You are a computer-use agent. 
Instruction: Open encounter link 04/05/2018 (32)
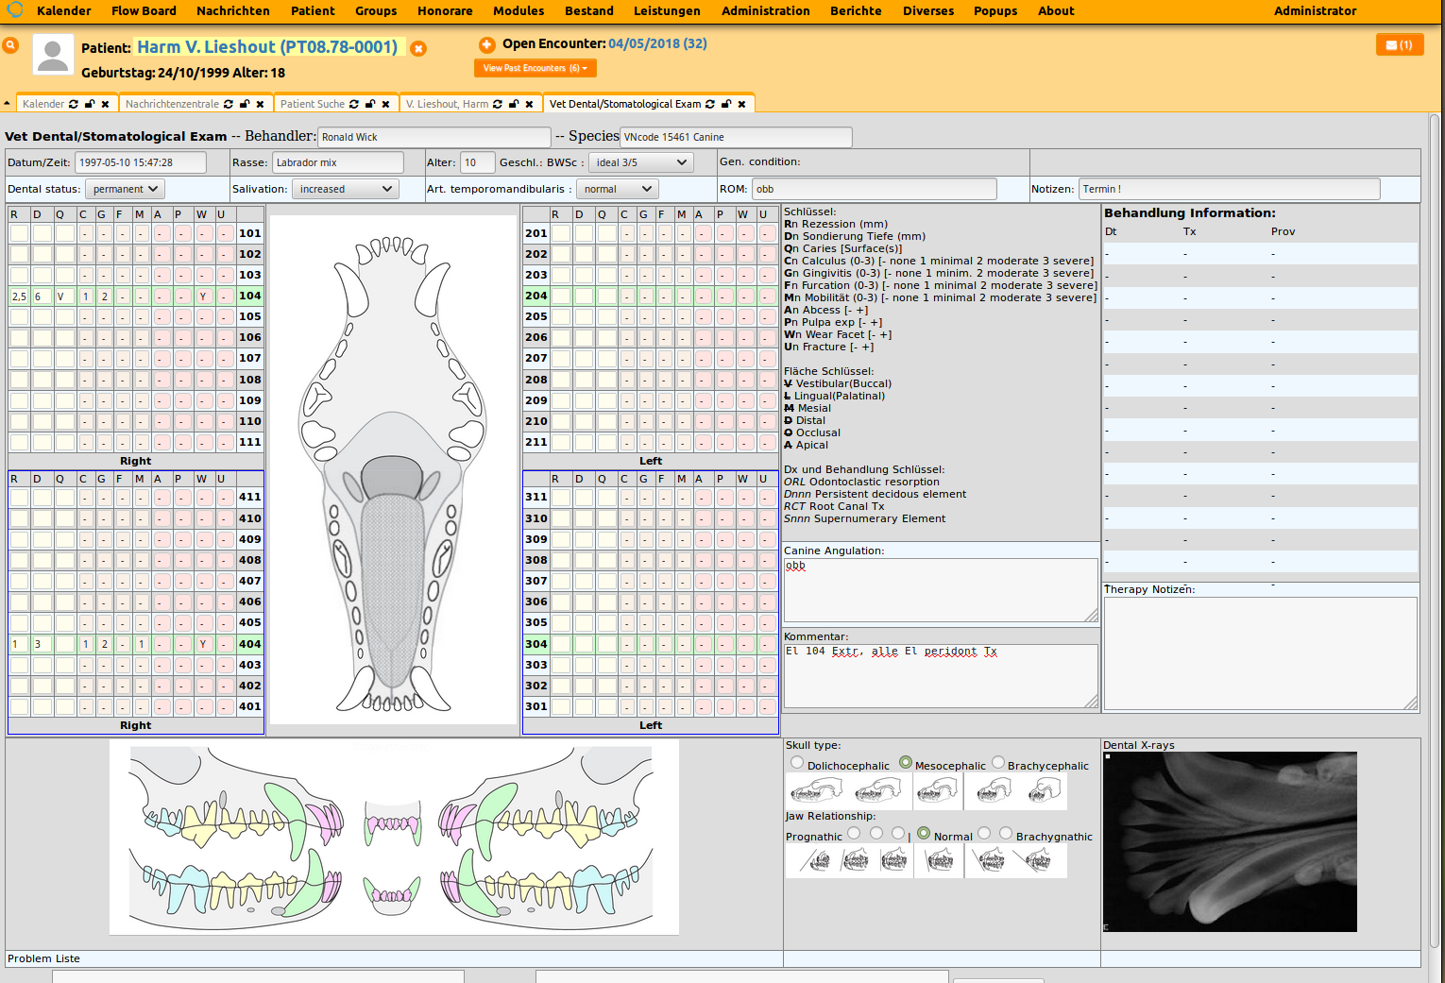pos(657,43)
